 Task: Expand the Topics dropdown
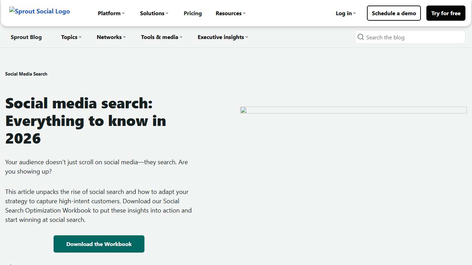(71, 37)
